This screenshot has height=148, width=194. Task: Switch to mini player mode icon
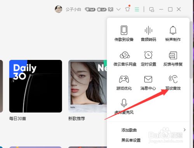[x=152, y=9]
